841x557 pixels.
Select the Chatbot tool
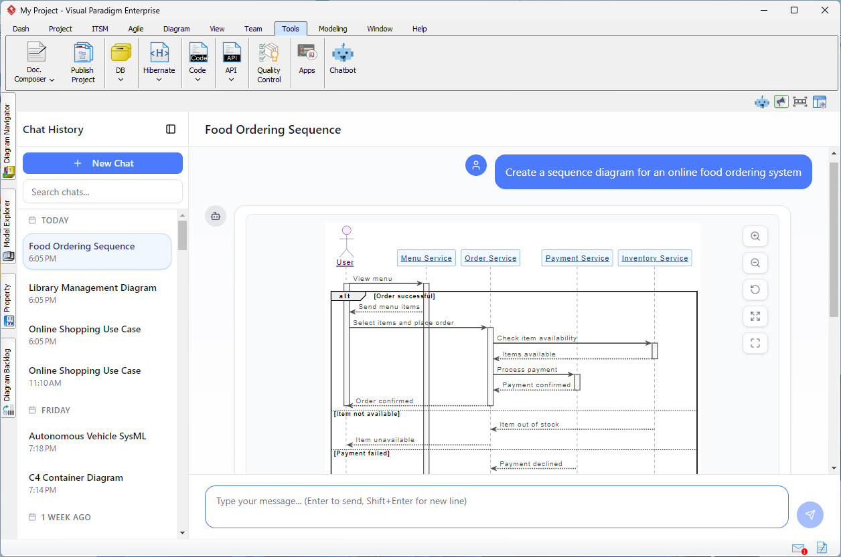342,60
